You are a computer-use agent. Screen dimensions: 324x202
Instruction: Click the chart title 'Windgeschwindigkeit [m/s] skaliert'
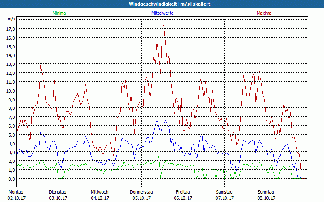pyautogui.click(x=169, y=4)
